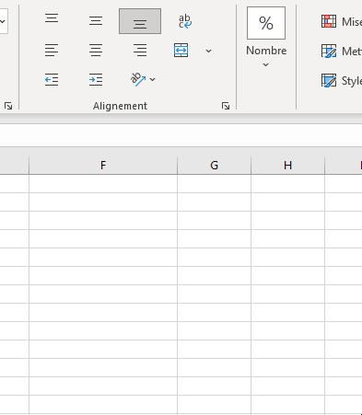
Task: Center text horizontally in cell
Action: [x=96, y=51]
